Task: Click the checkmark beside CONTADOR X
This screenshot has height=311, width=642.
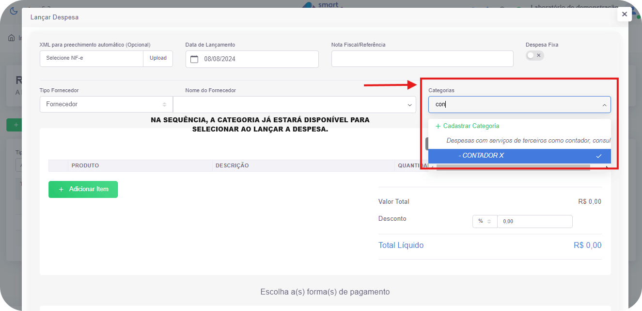Action: [x=599, y=156]
